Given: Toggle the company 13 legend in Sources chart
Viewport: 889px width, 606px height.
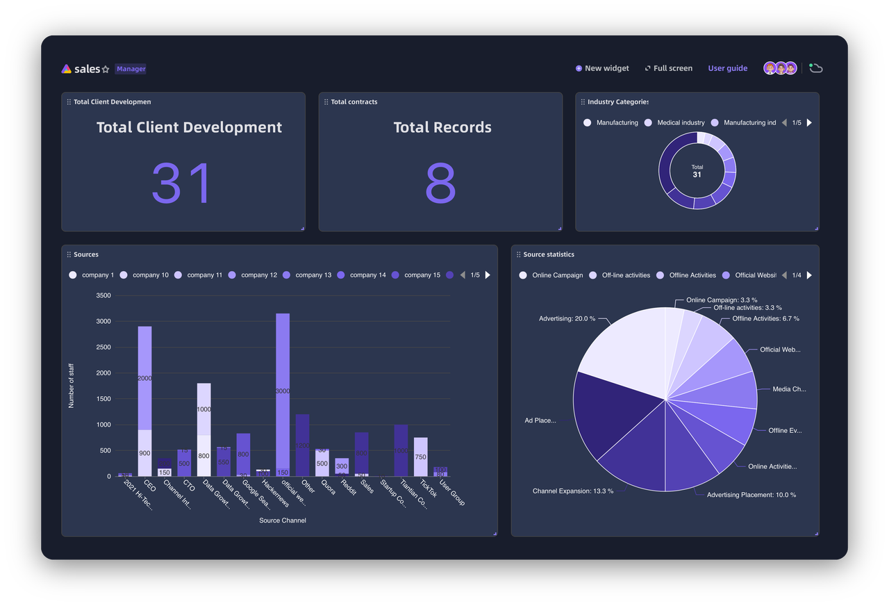Looking at the screenshot, I should click(309, 275).
